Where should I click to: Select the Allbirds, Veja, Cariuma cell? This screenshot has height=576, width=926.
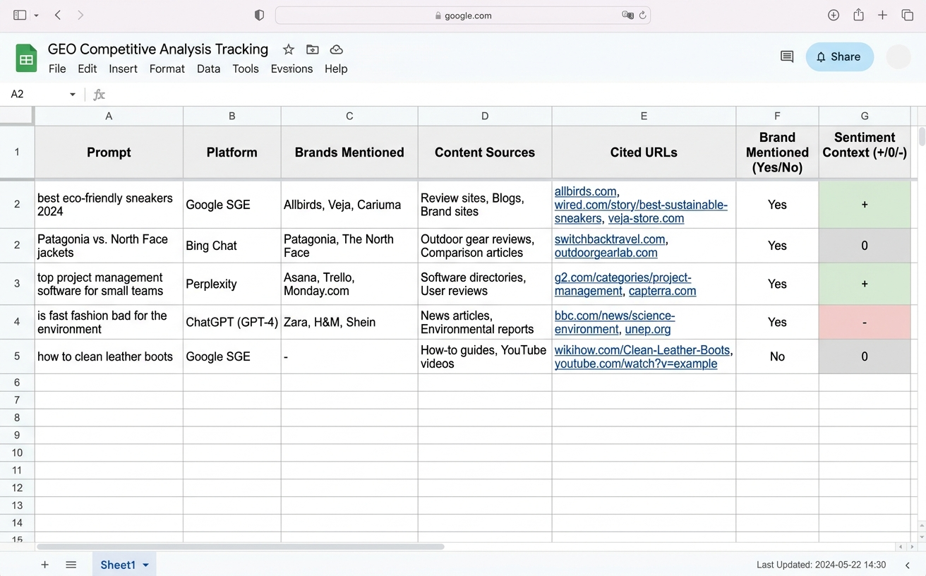(349, 205)
